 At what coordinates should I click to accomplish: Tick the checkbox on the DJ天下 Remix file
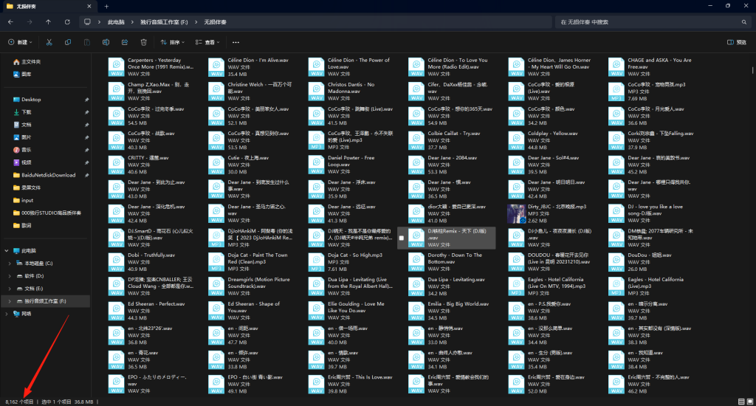pyautogui.click(x=402, y=238)
